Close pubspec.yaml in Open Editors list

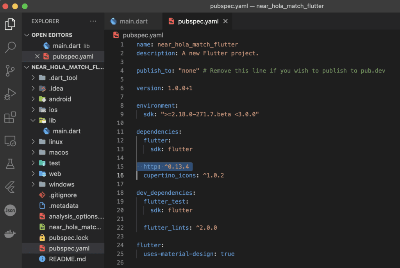click(37, 56)
